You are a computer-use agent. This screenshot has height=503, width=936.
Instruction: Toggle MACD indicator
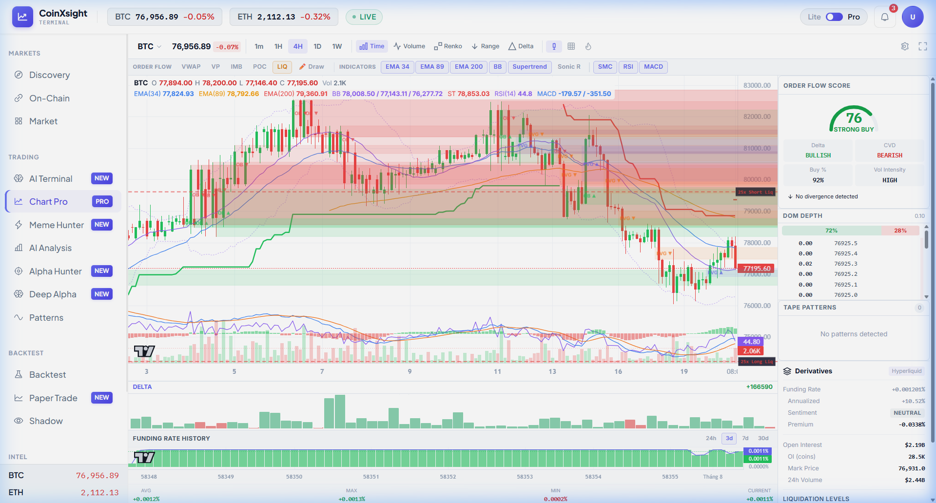[653, 67]
